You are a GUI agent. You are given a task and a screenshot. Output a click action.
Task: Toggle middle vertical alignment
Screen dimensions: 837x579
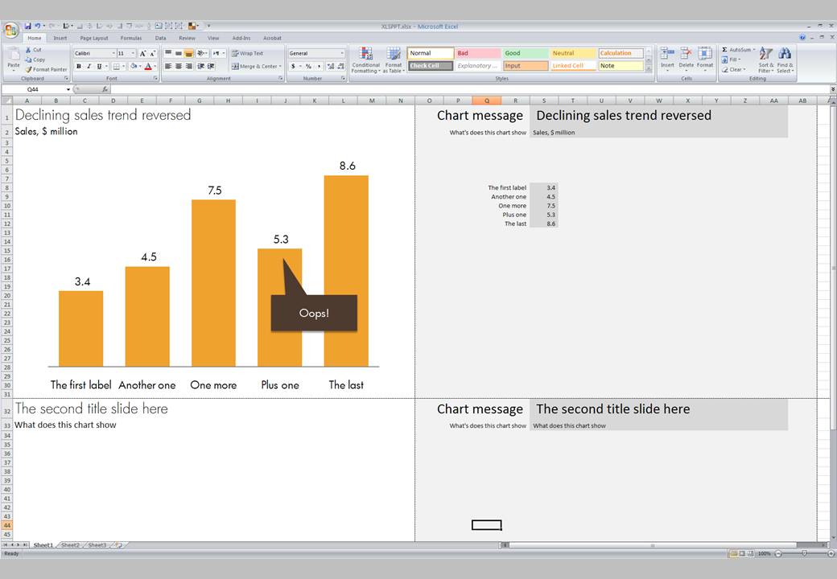click(x=179, y=53)
